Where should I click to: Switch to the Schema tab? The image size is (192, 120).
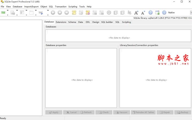coord(72,22)
